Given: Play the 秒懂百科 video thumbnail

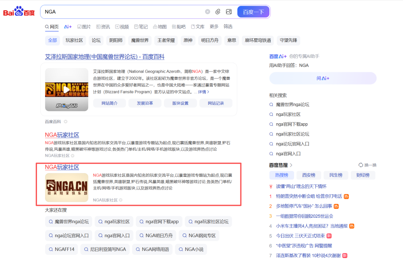Looking at the screenshot, I should coord(66,89).
